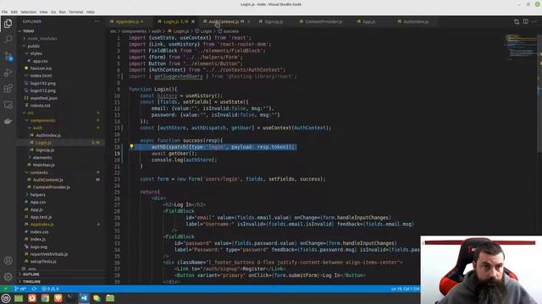Open the Accounts icon in activity bar
The width and height of the screenshot is (542, 304).
[8, 261]
